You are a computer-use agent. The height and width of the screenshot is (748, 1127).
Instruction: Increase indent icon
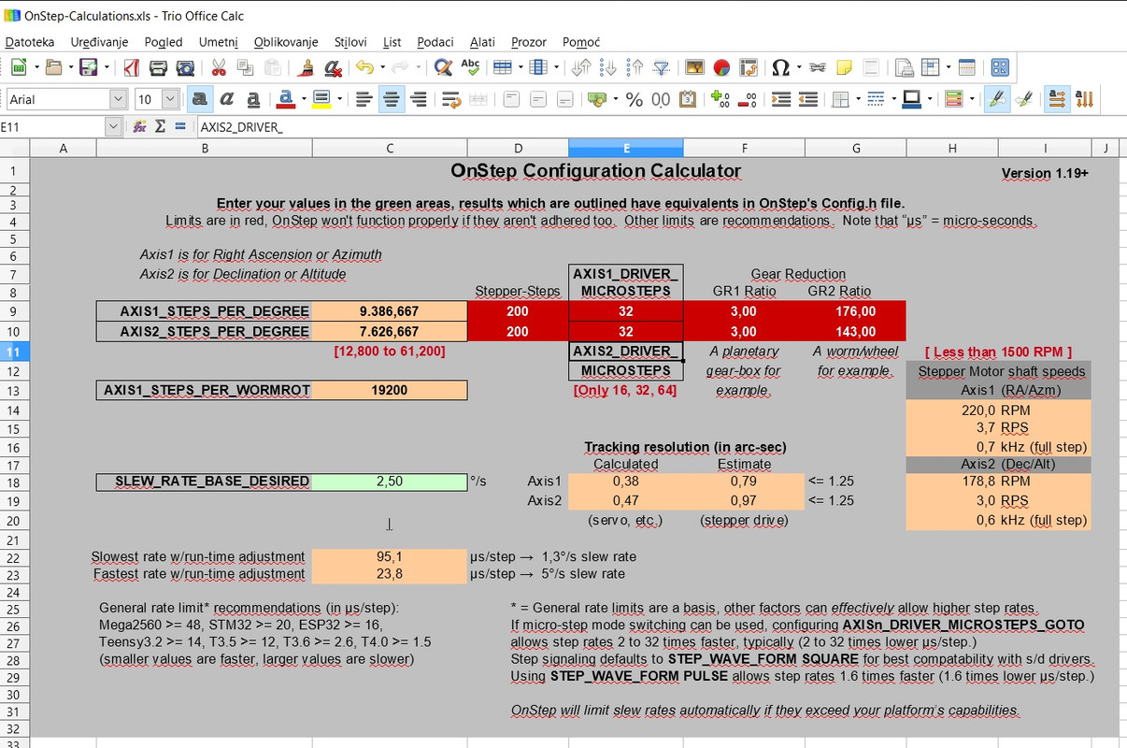point(781,99)
